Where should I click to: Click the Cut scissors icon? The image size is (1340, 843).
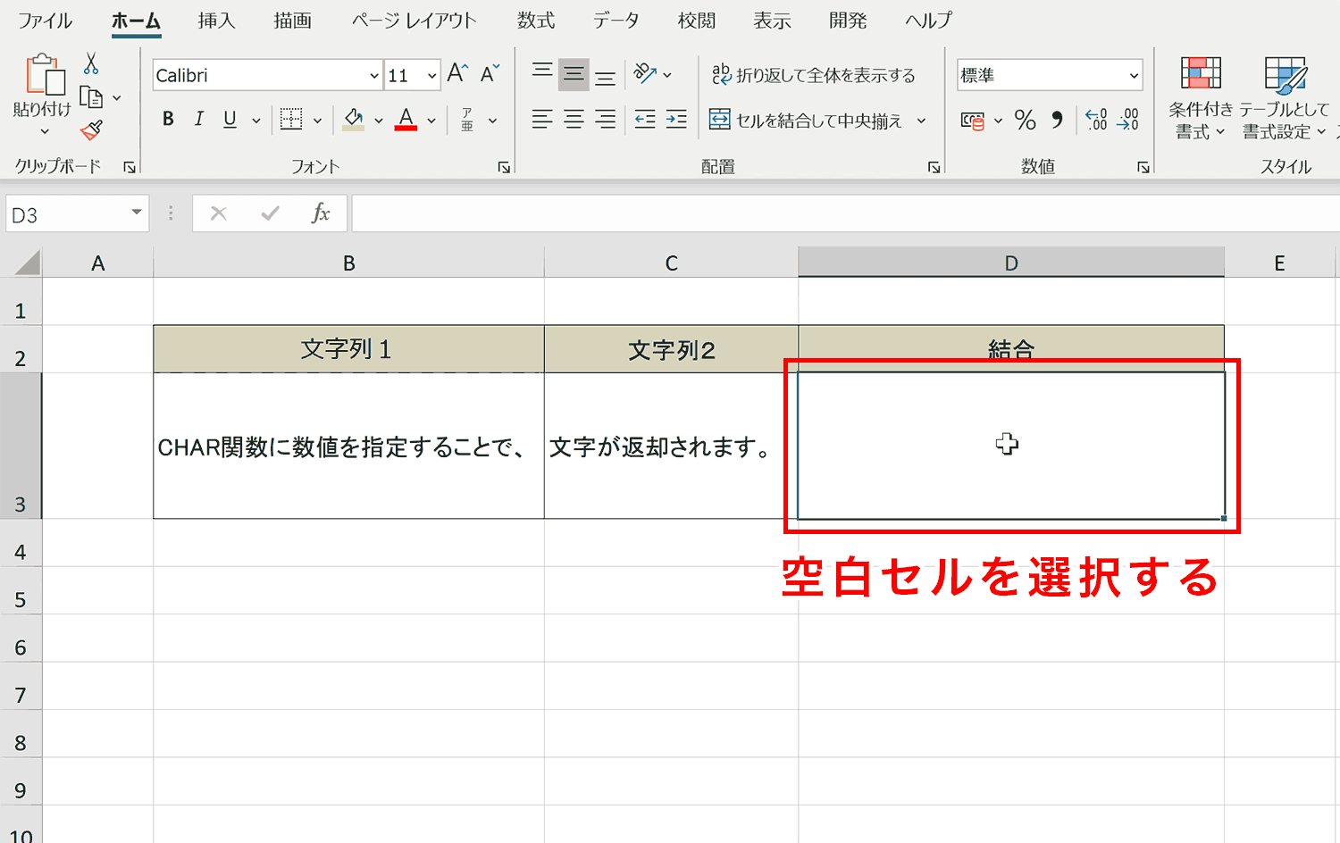(x=91, y=63)
